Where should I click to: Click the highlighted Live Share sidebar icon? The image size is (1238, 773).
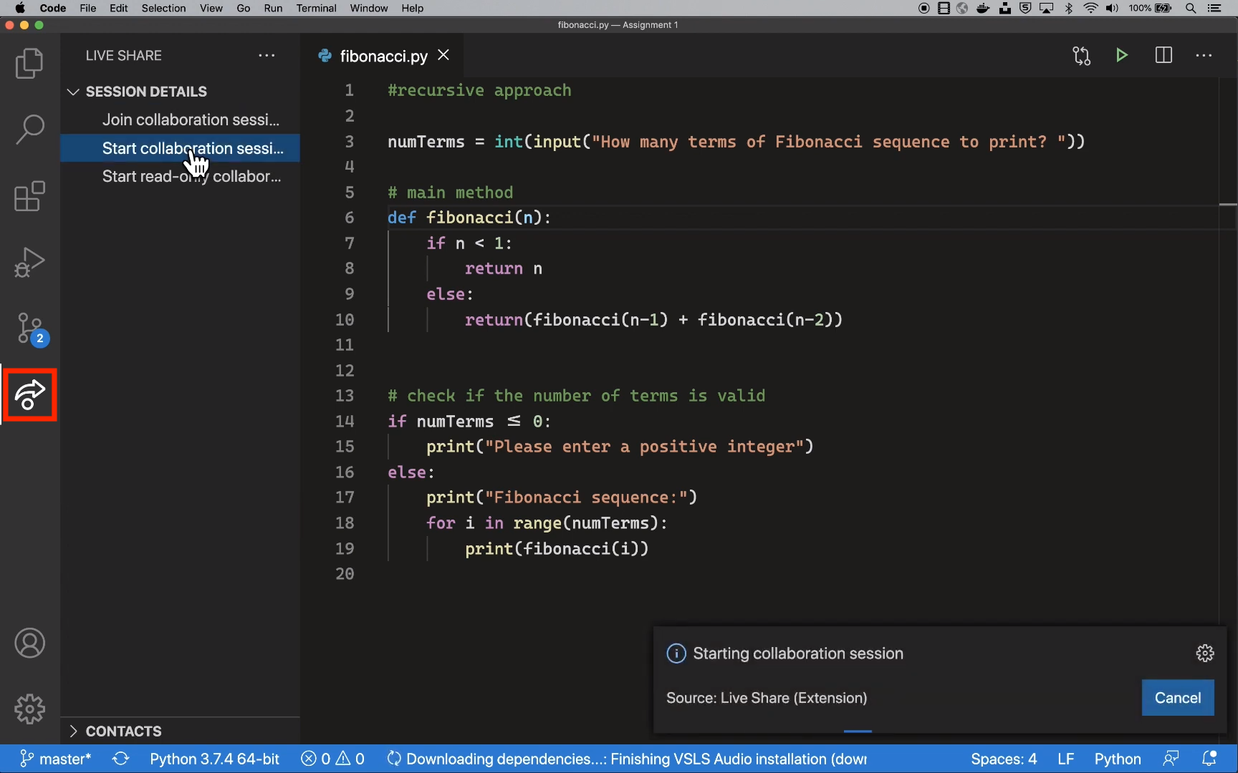(x=29, y=395)
